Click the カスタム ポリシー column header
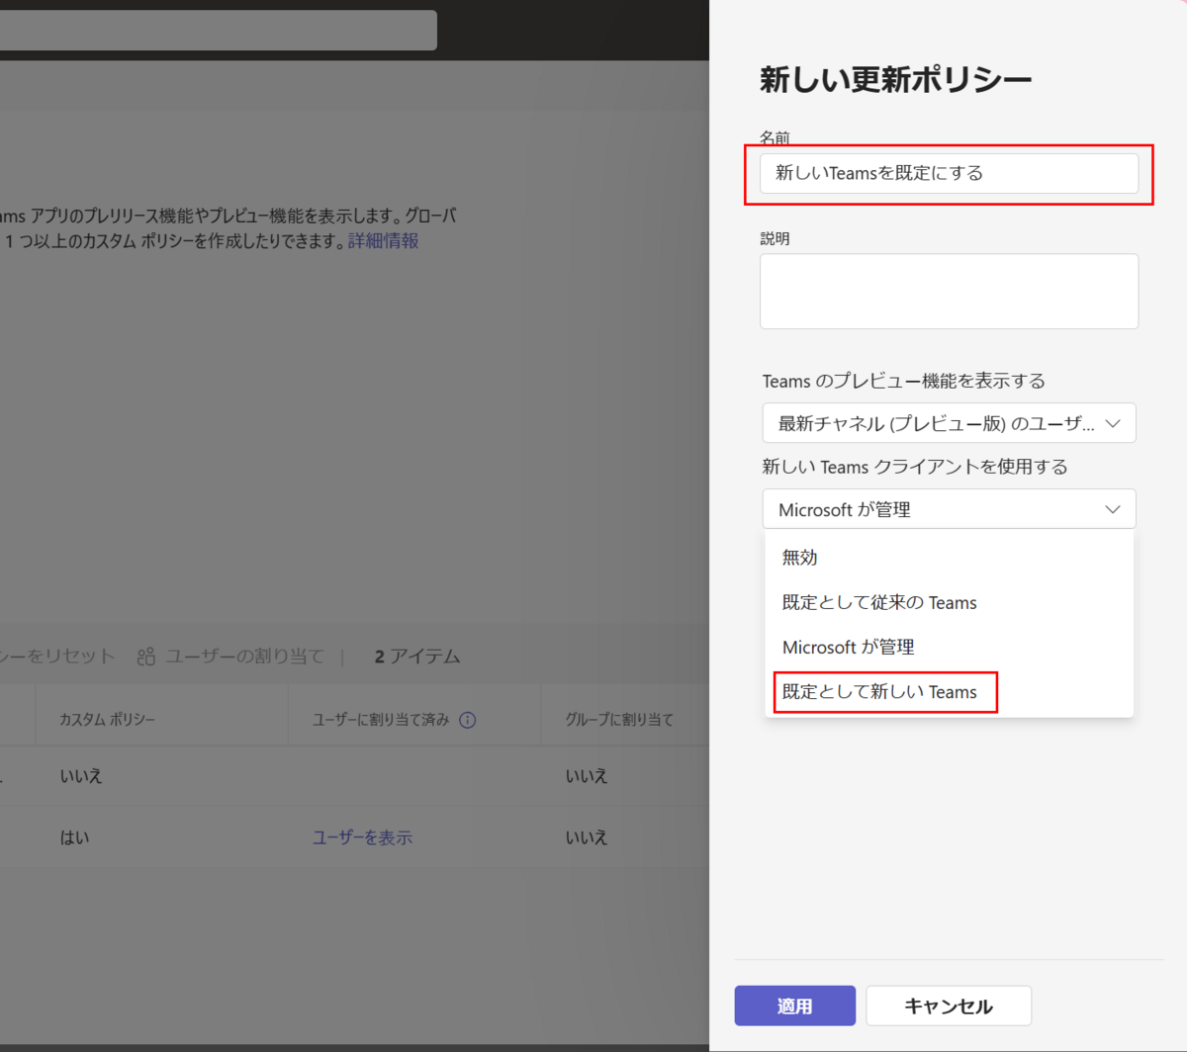1187x1052 pixels. click(107, 720)
